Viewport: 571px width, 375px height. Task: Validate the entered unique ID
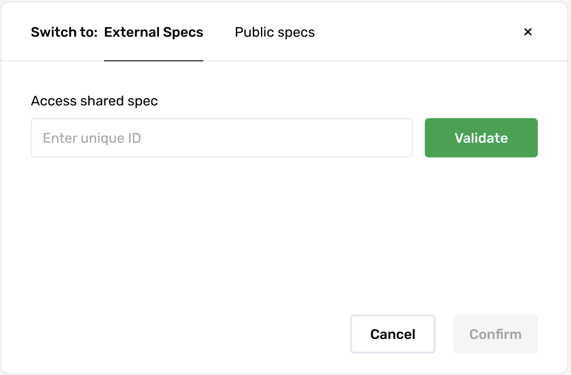(x=481, y=138)
